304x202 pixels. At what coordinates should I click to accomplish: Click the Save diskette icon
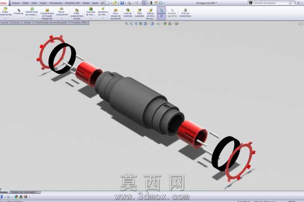[x=122, y=3]
